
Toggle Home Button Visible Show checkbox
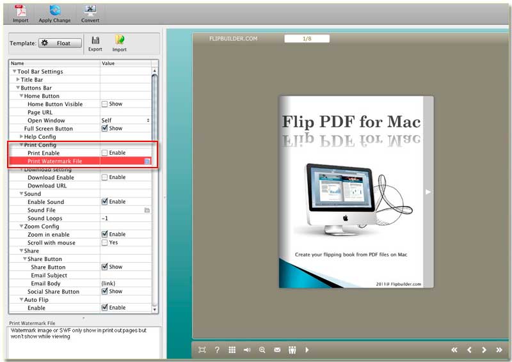(x=104, y=104)
